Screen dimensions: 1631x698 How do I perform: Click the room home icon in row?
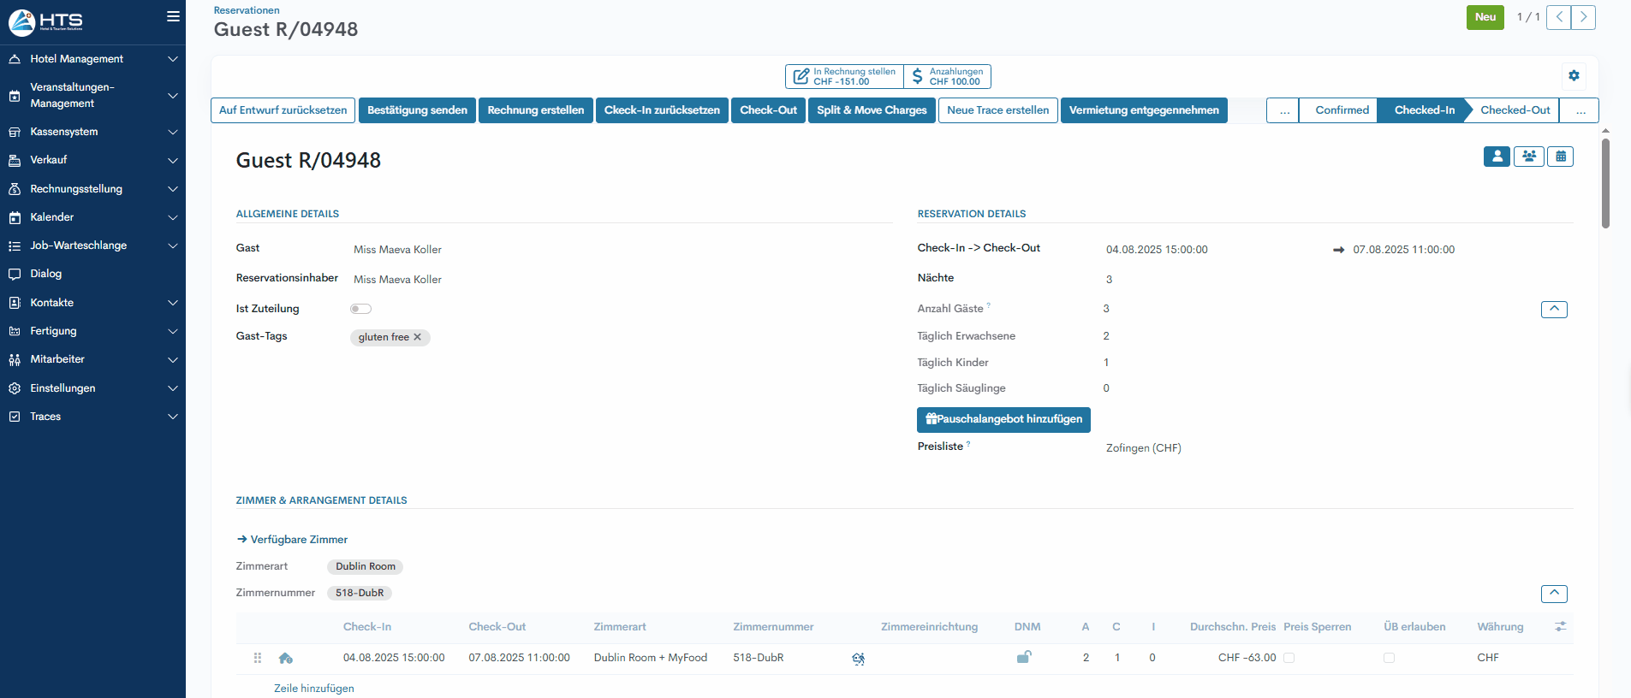pyautogui.click(x=286, y=658)
